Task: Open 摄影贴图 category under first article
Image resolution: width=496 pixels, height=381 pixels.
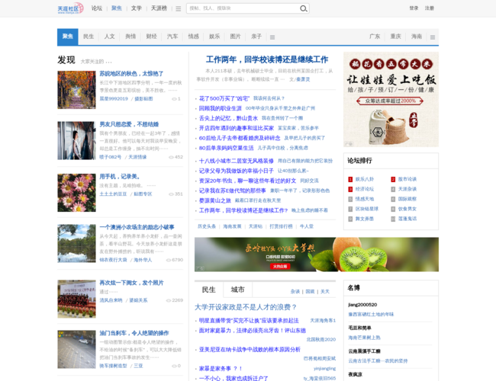Action: pos(143,99)
